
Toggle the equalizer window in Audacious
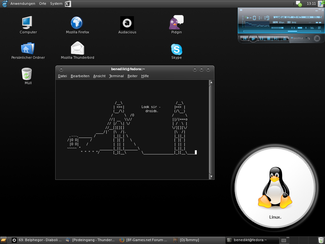pyautogui.click(x=311, y=28)
